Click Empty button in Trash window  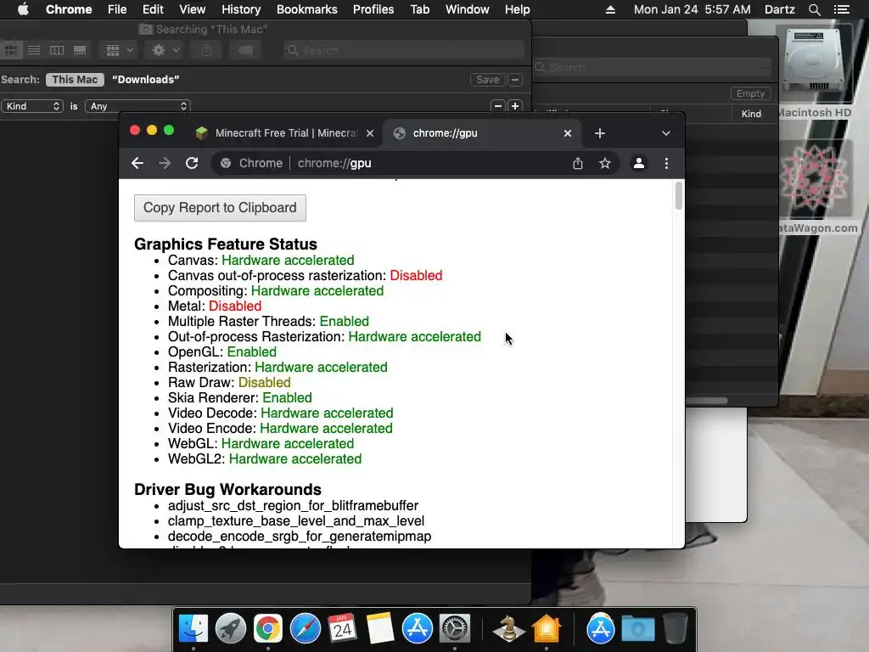tap(750, 93)
